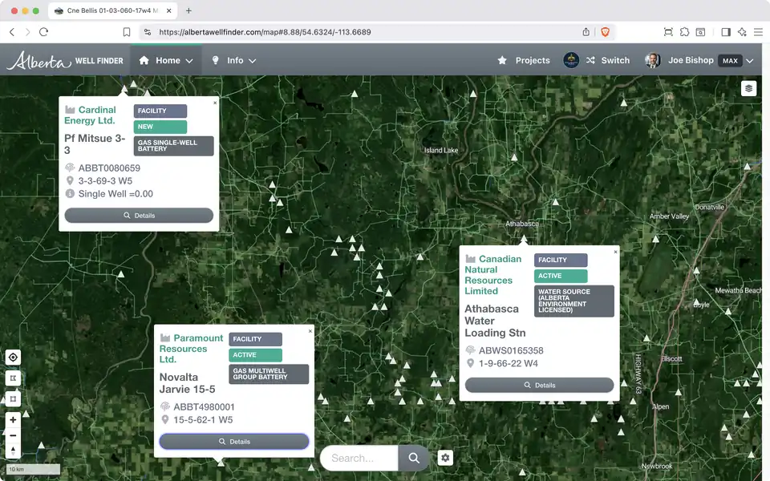Click the MAX plan badge

730,61
